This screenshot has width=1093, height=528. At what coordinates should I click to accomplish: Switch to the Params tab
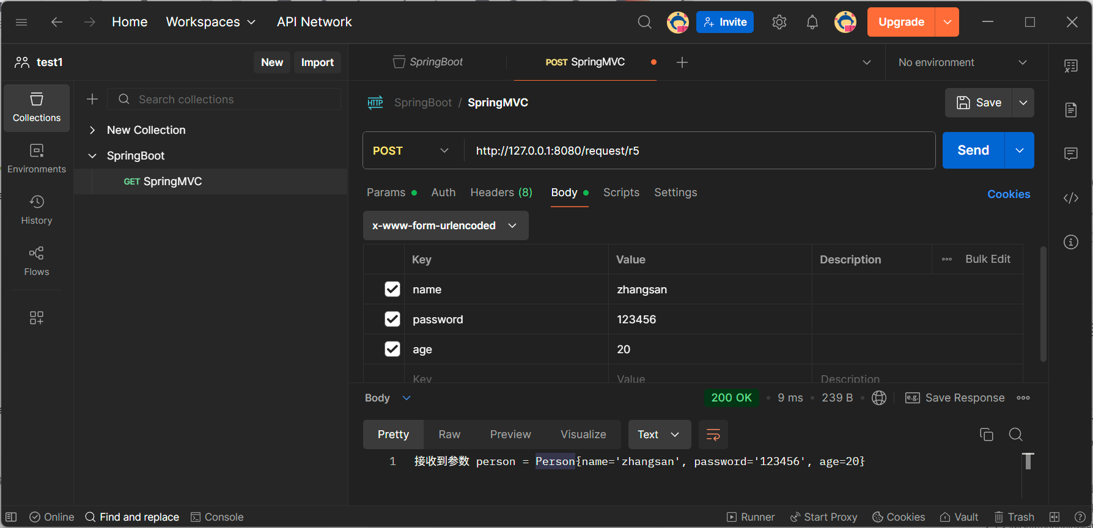point(392,193)
